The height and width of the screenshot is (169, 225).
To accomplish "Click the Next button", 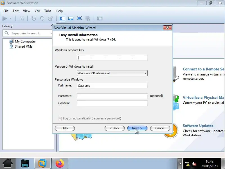I will coord(137,128).
